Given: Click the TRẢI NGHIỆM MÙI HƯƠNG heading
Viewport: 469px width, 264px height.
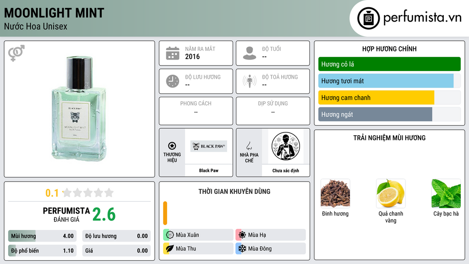Looking at the screenshot, I should coord(389,137).
